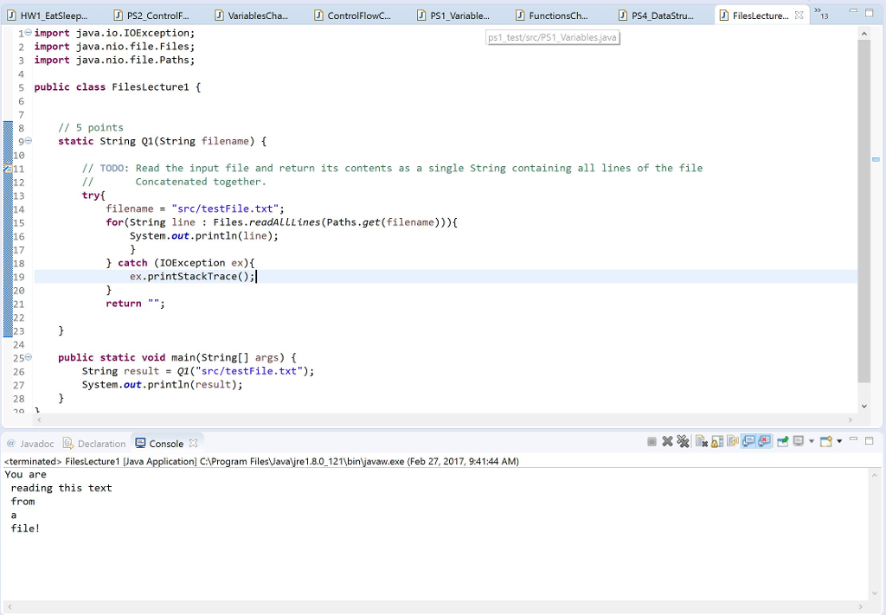Toggle show console when standard out changes
Viewport: 886px width, 615px height.
pos(746,441)
